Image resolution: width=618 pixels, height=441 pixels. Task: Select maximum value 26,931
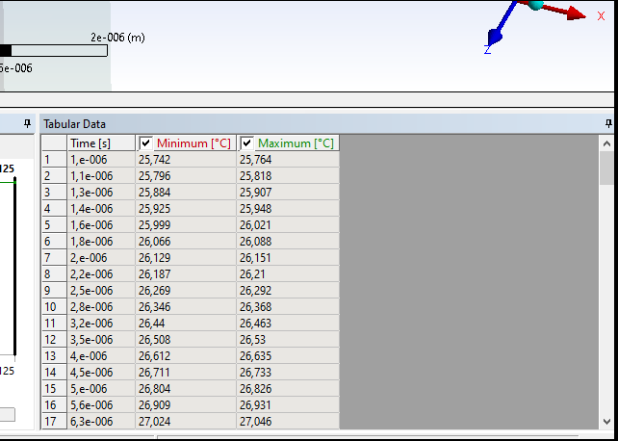click(288, 405)
